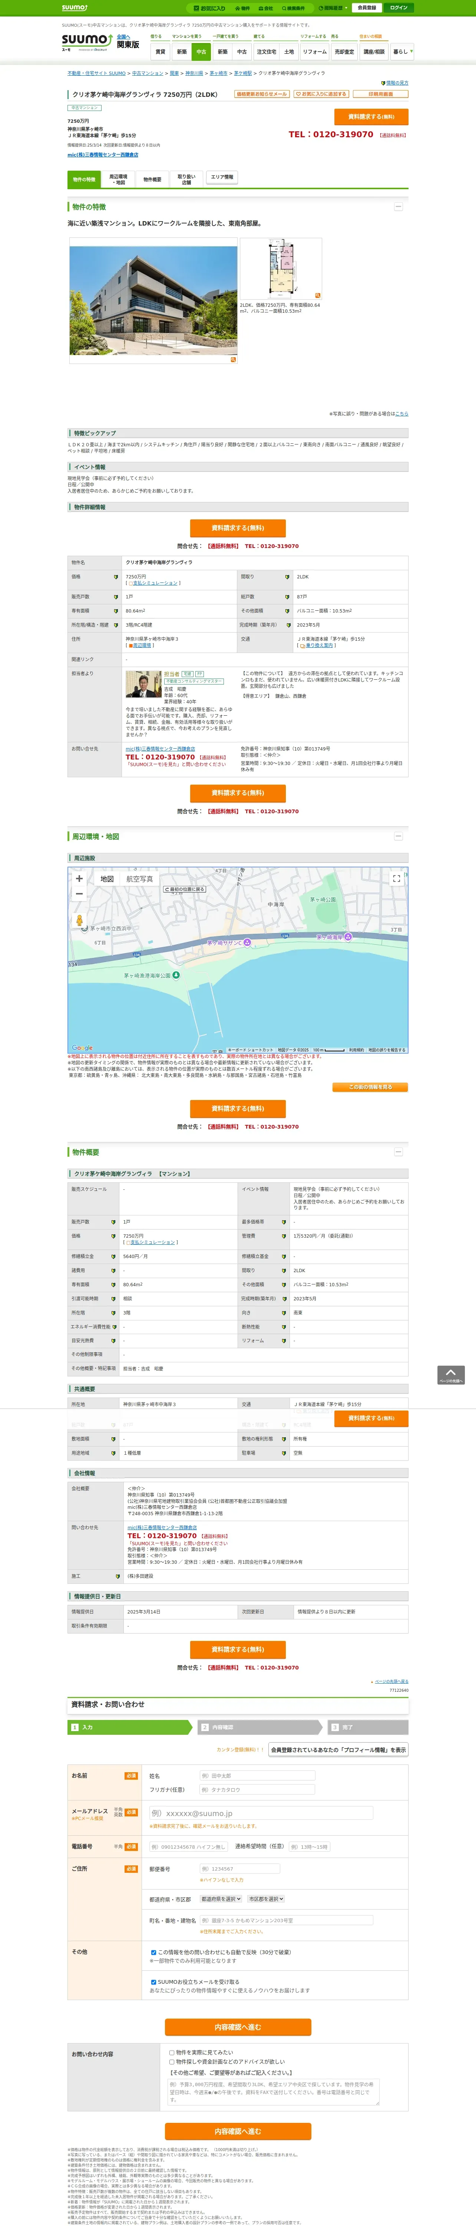
Task: Click 会員登録 プロフィール情報を表示 button
Action: (338, 1750)
